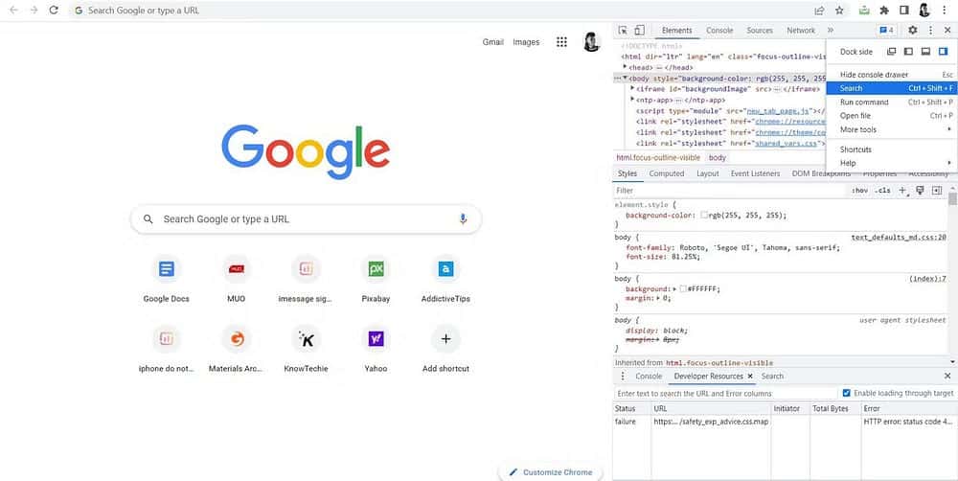This screenshot has height=481, width=958.
Task: Expand the iframe backgroundImage node
Action: pos(632,88)
